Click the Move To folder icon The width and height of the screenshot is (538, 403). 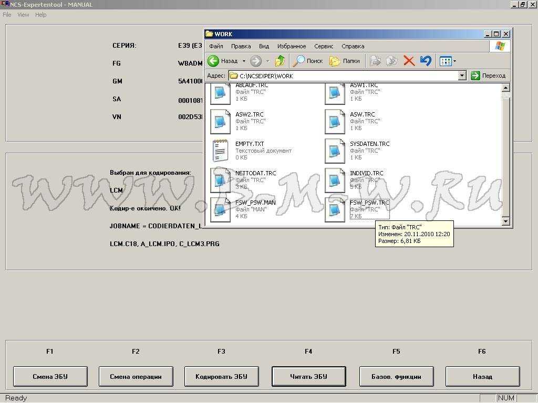(375, 61)
